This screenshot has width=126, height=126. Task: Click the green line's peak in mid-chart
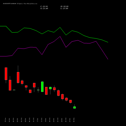tap(60, 27)
